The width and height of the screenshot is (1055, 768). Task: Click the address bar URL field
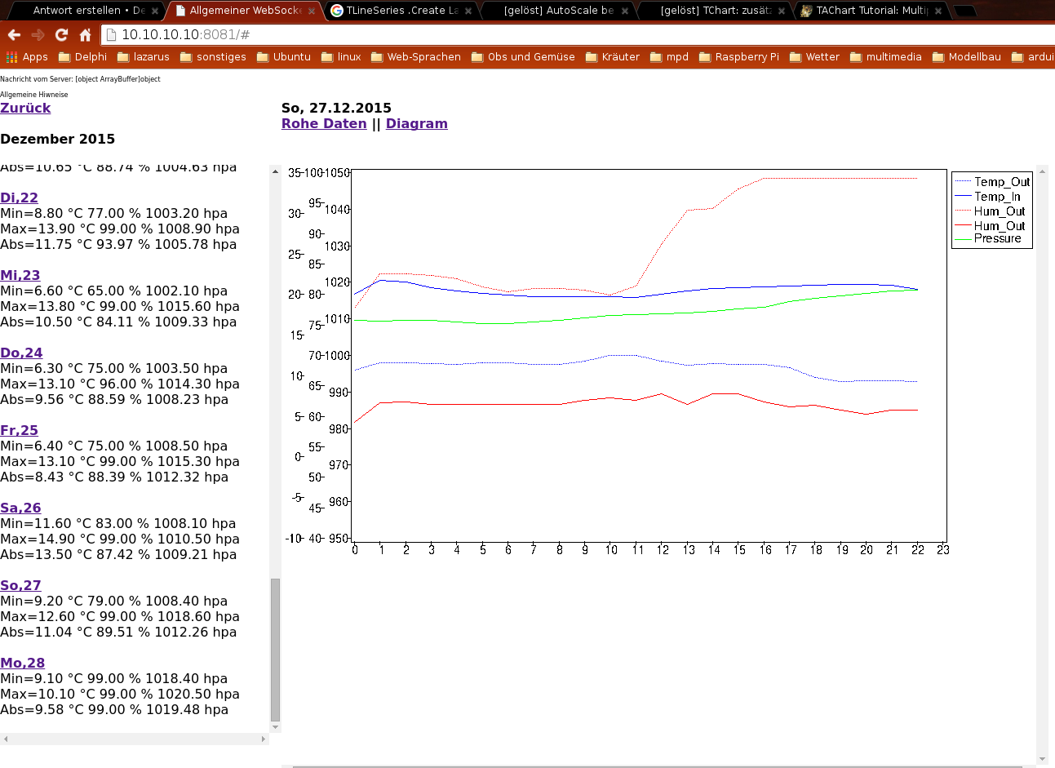pos(571,34)
